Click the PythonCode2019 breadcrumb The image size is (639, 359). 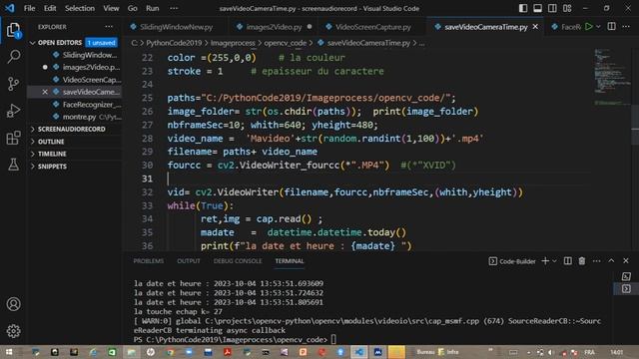click(x=174, y=43)
